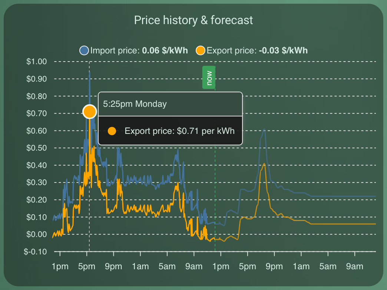Click the $1.00 y-axis label
Screen dimensions: 387x290
coord(36,62)
